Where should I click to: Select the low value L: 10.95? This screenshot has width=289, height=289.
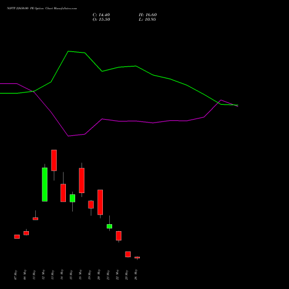147,20
